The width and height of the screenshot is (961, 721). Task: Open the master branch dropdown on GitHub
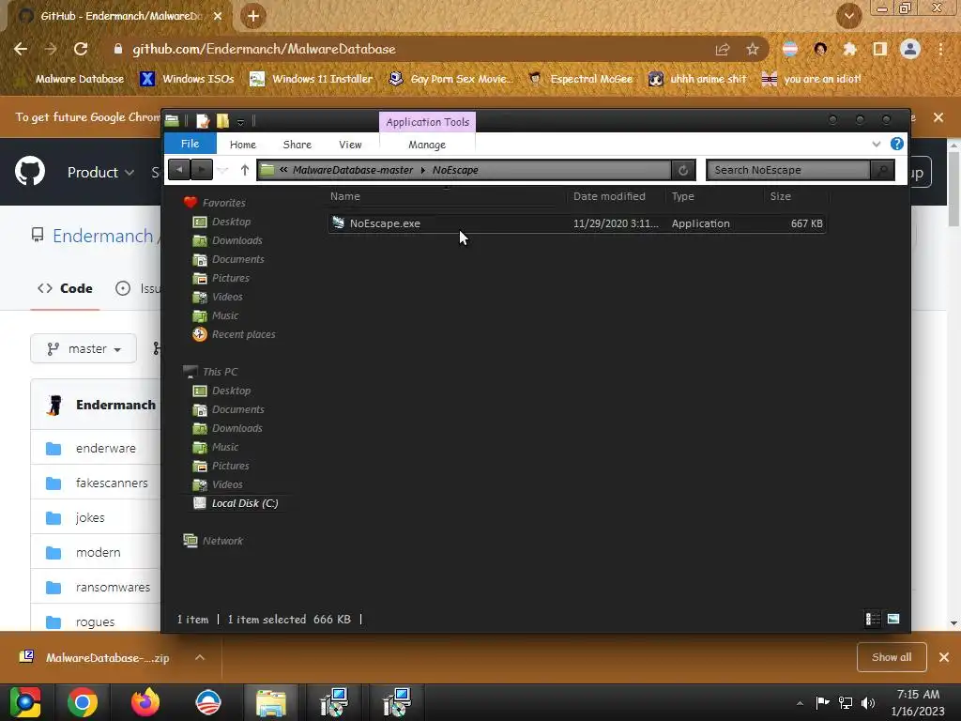click(84, 349)
